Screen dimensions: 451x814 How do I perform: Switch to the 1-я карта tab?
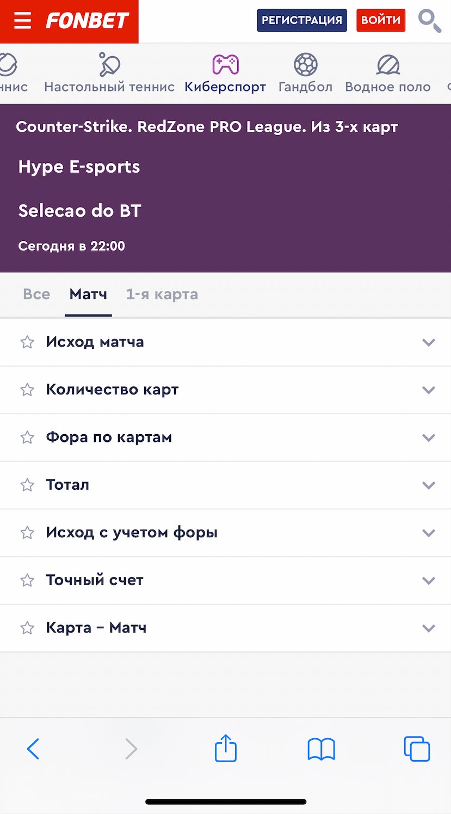[162, 294]
